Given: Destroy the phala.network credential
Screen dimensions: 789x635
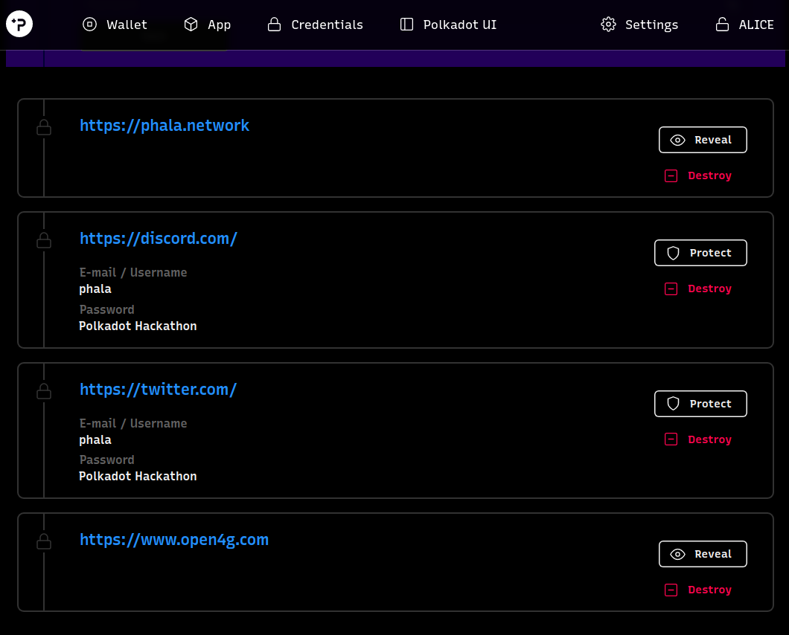Looking at the screenshot, I should click(698, 175).
